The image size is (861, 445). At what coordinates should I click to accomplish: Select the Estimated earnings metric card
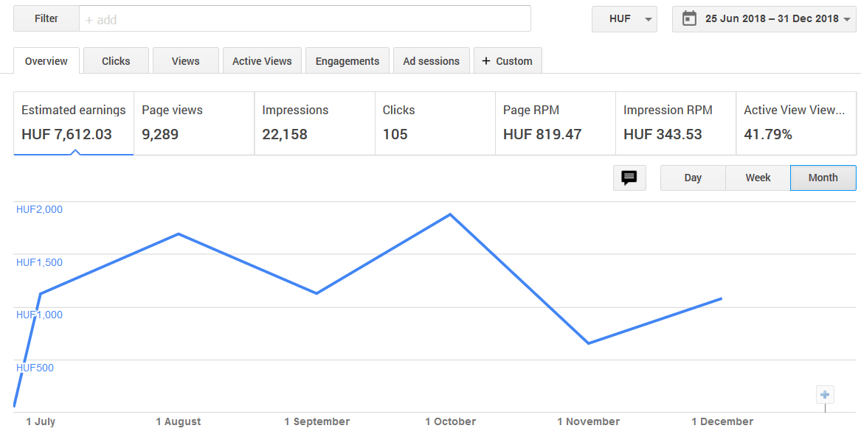pos(74,123)
